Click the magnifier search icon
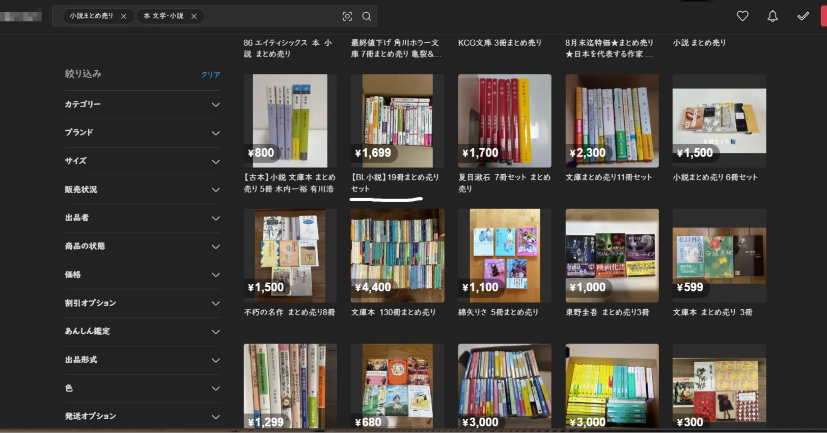This screenshot has width=827, height=433. point(367,16)
